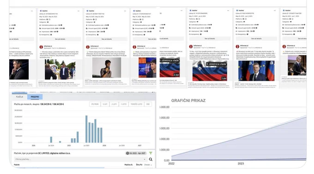Click EU transparency info icon on '1.del' flag card

201,34
